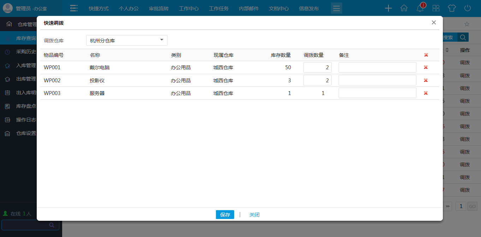Open the 个人办公 menu
Screen dimensions: 481x237
point(129,8)
